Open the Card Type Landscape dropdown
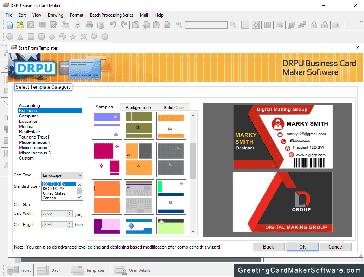364x277 pixels. point(62,175)
